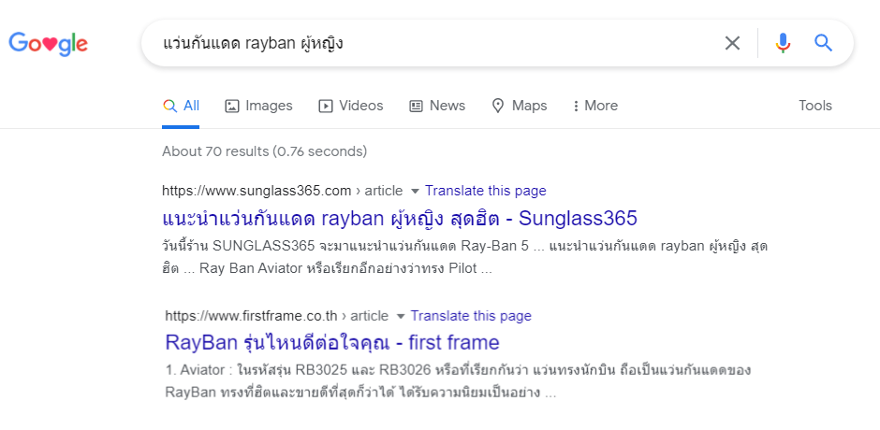
Task: Open the Tools search filter
Action: click(814, 107)
